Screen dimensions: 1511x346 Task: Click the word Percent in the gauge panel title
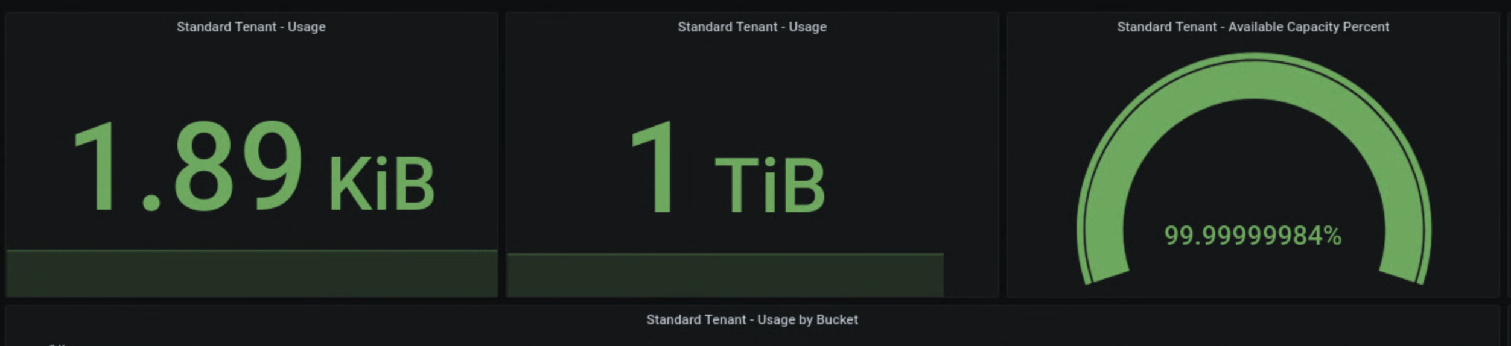[x=1367, y=27]
